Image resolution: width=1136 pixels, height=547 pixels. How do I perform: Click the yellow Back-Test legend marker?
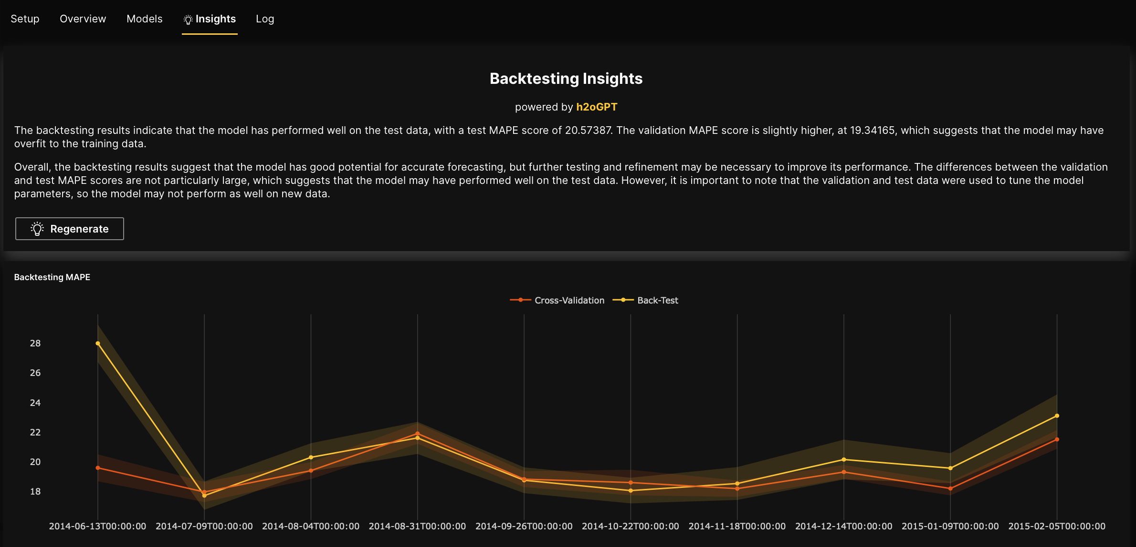click(624, 300)
